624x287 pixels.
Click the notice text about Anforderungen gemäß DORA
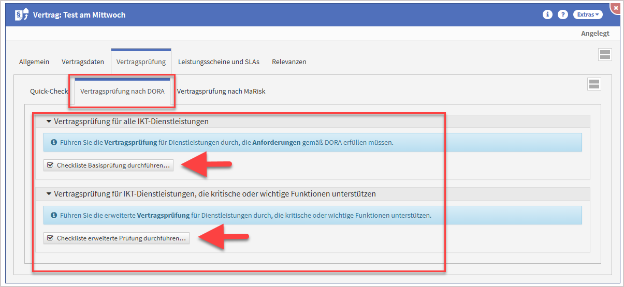[x=226, y=142]
